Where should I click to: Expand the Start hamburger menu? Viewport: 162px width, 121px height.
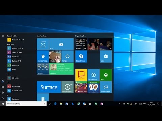pyautogui.click(x=3, y=36)
